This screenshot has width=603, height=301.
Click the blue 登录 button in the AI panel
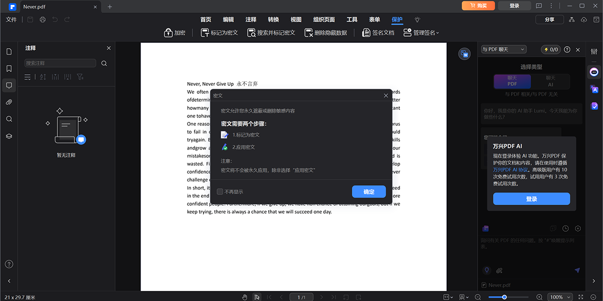[531, 199]
